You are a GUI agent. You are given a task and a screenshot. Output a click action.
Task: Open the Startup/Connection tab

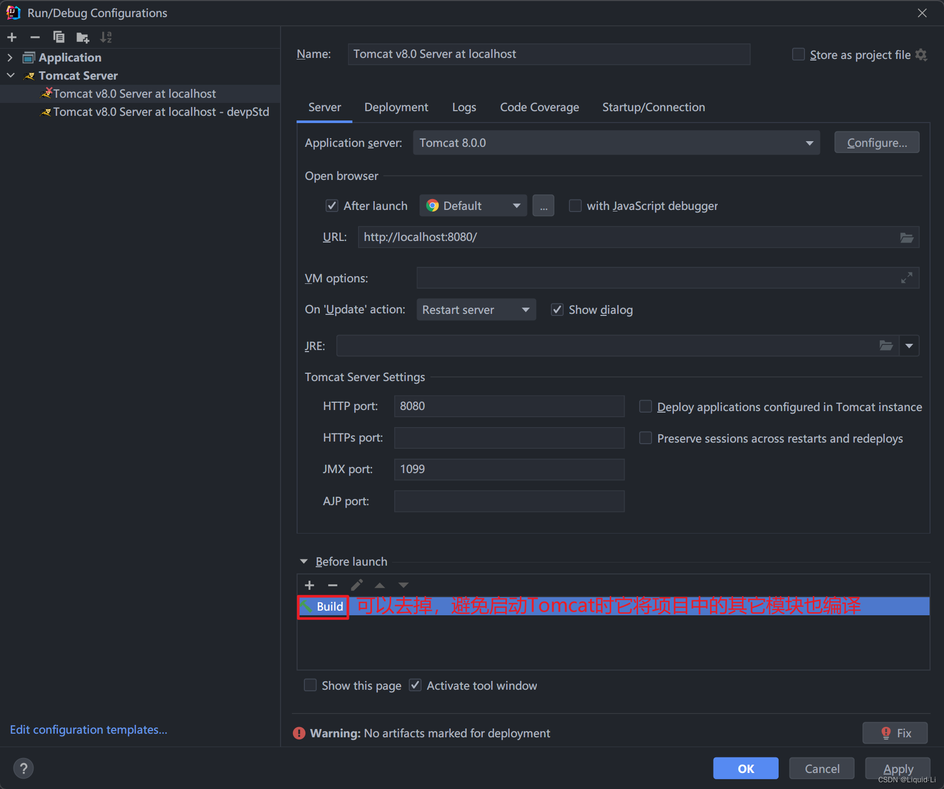click(654, 107)
